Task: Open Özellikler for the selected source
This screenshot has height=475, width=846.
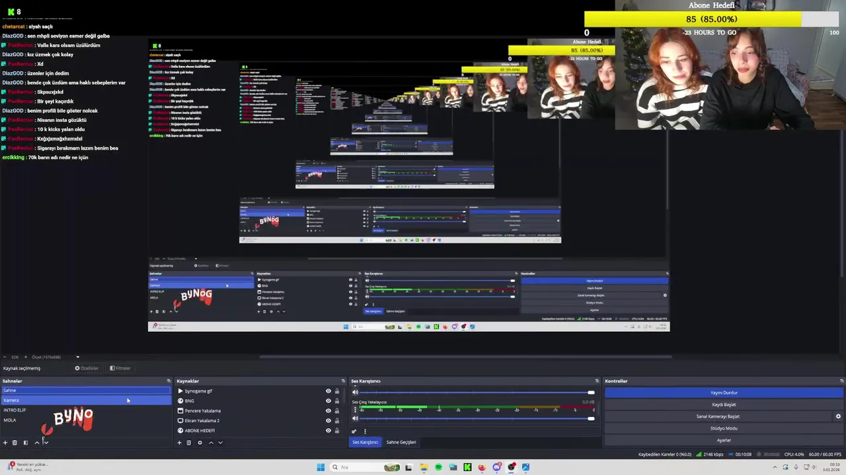Action: pyautogui.click(x=87, y=368)
